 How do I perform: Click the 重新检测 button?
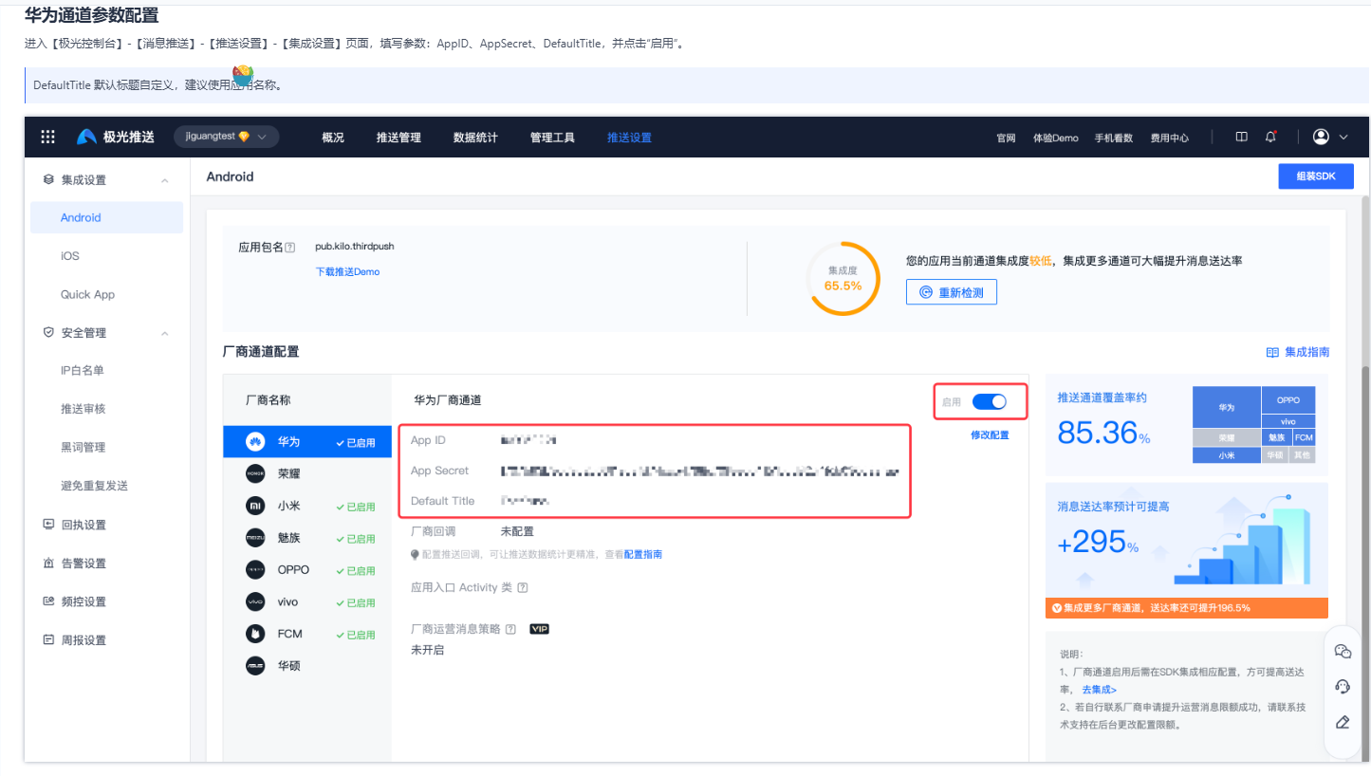952,292
